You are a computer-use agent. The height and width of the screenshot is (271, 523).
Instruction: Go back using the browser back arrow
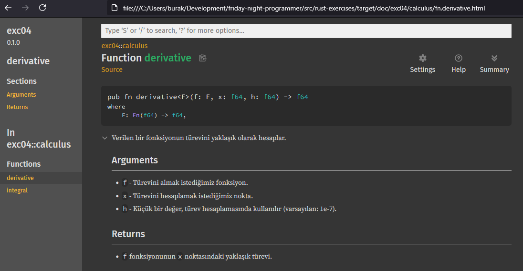coord(8,8)
